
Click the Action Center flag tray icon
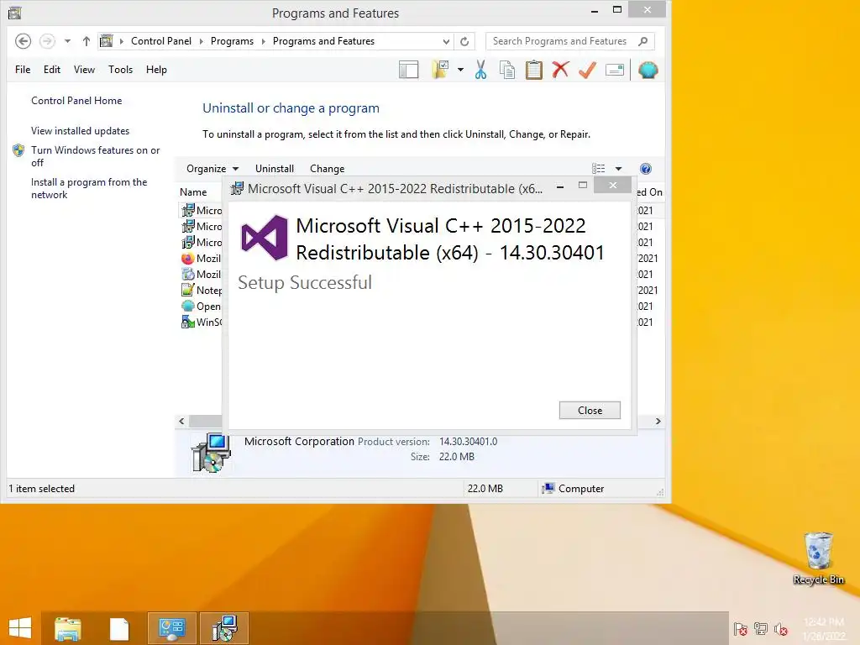click(741, 628)
